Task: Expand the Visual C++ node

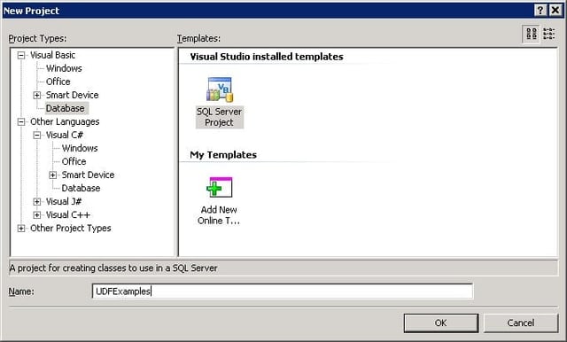Action: tap(37, 215)
